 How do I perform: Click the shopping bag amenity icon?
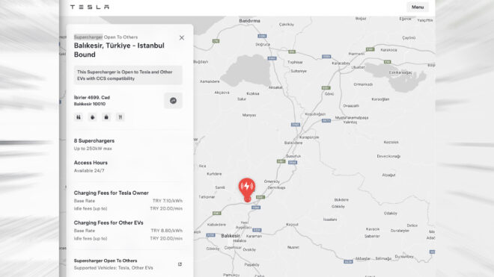[x=106, y=117]
